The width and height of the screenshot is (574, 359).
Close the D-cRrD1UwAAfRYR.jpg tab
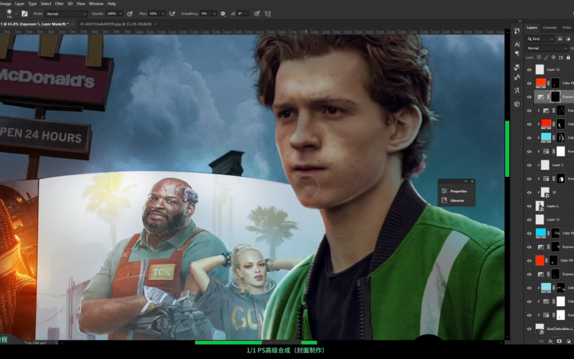(155, 24)
